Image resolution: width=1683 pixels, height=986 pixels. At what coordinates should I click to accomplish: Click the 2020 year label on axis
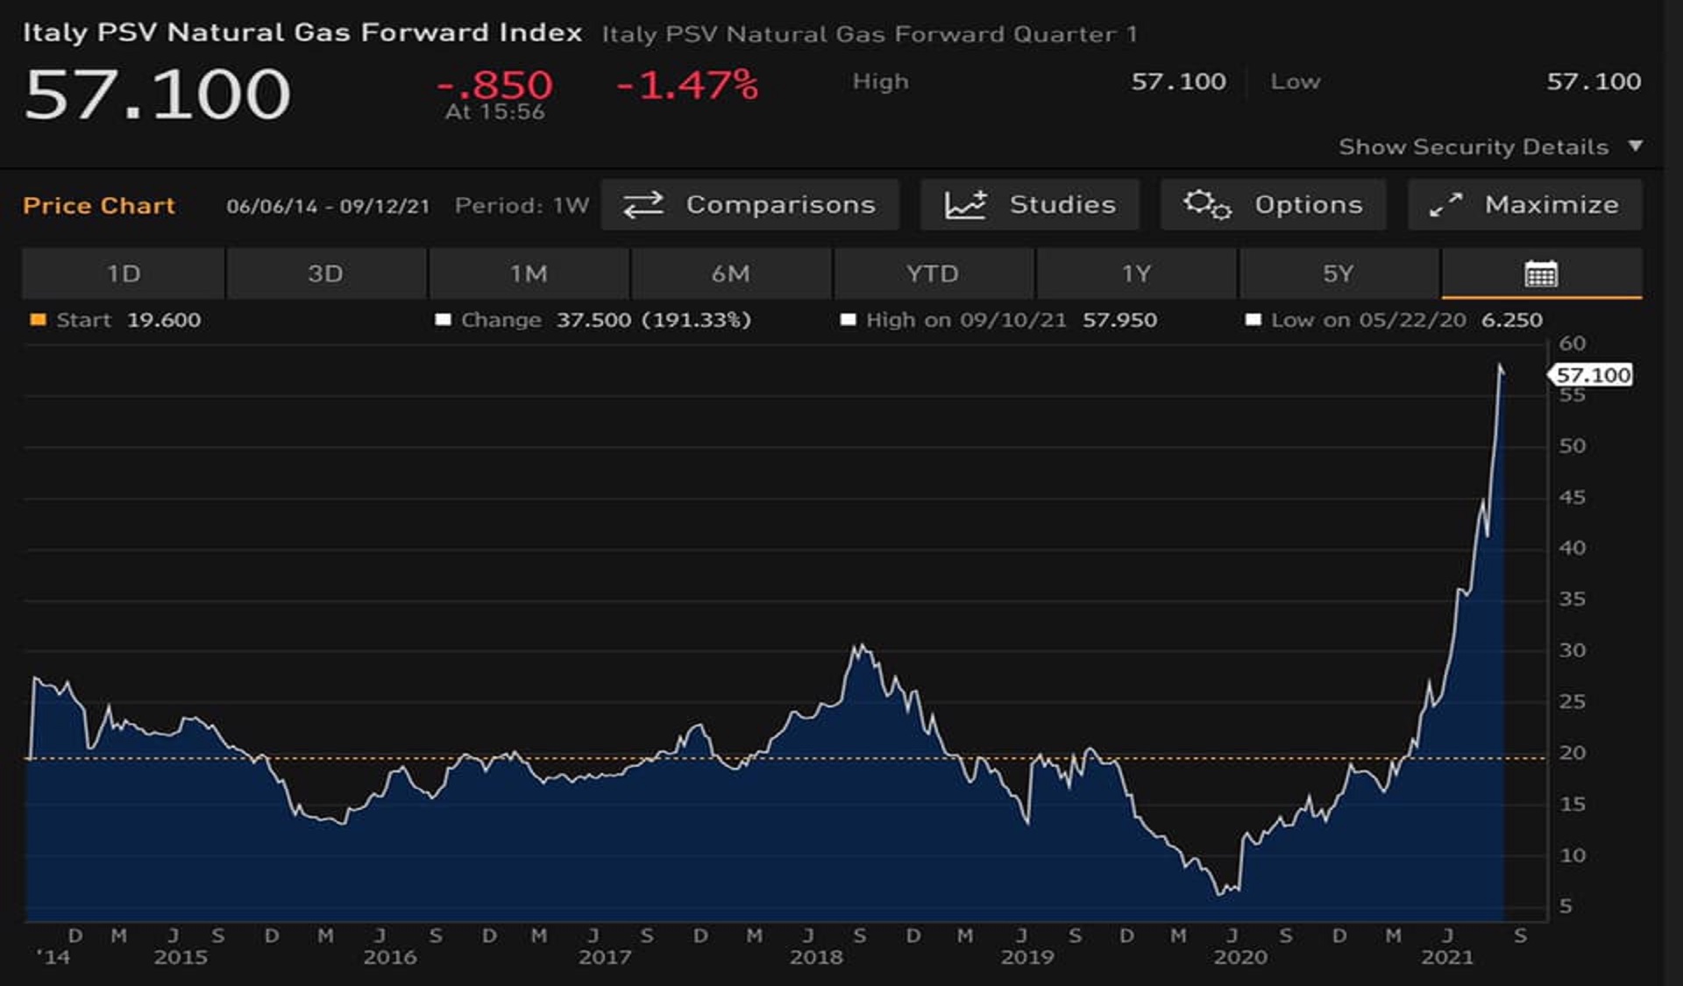pyautogui.click(x=1240, y=957)
